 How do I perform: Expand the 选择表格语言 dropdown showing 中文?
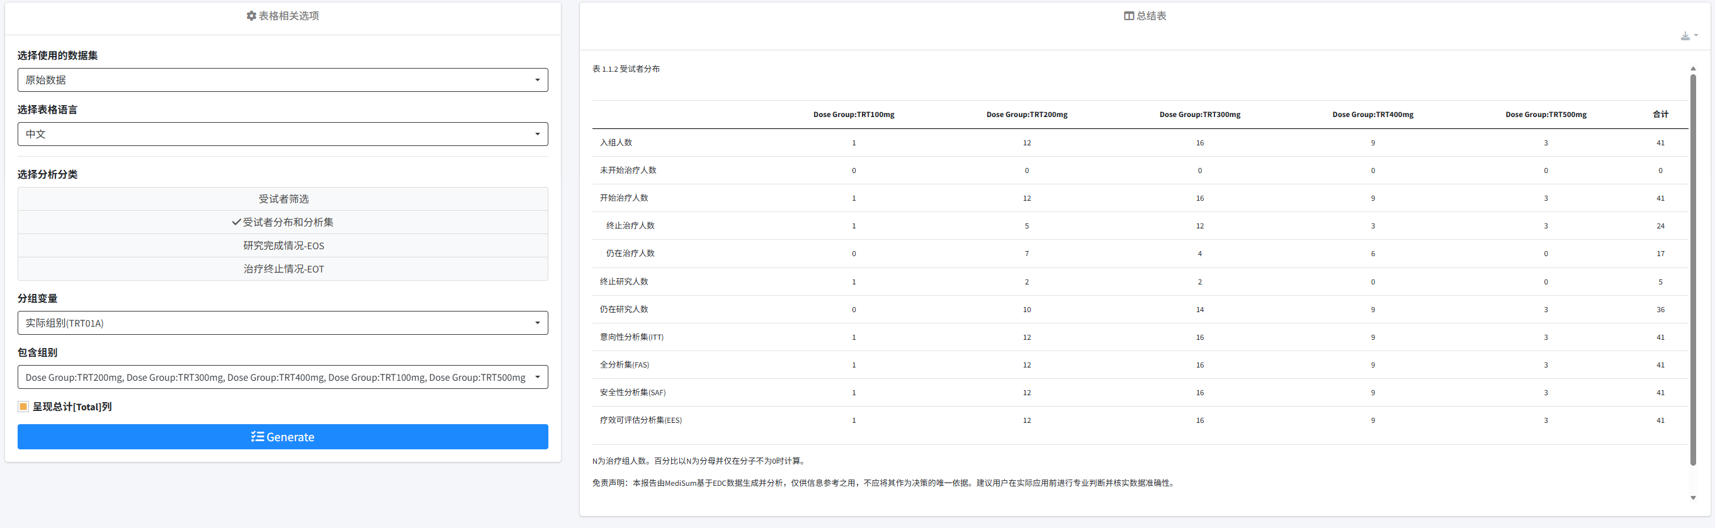pyautogui.click(x=282, y=134)
